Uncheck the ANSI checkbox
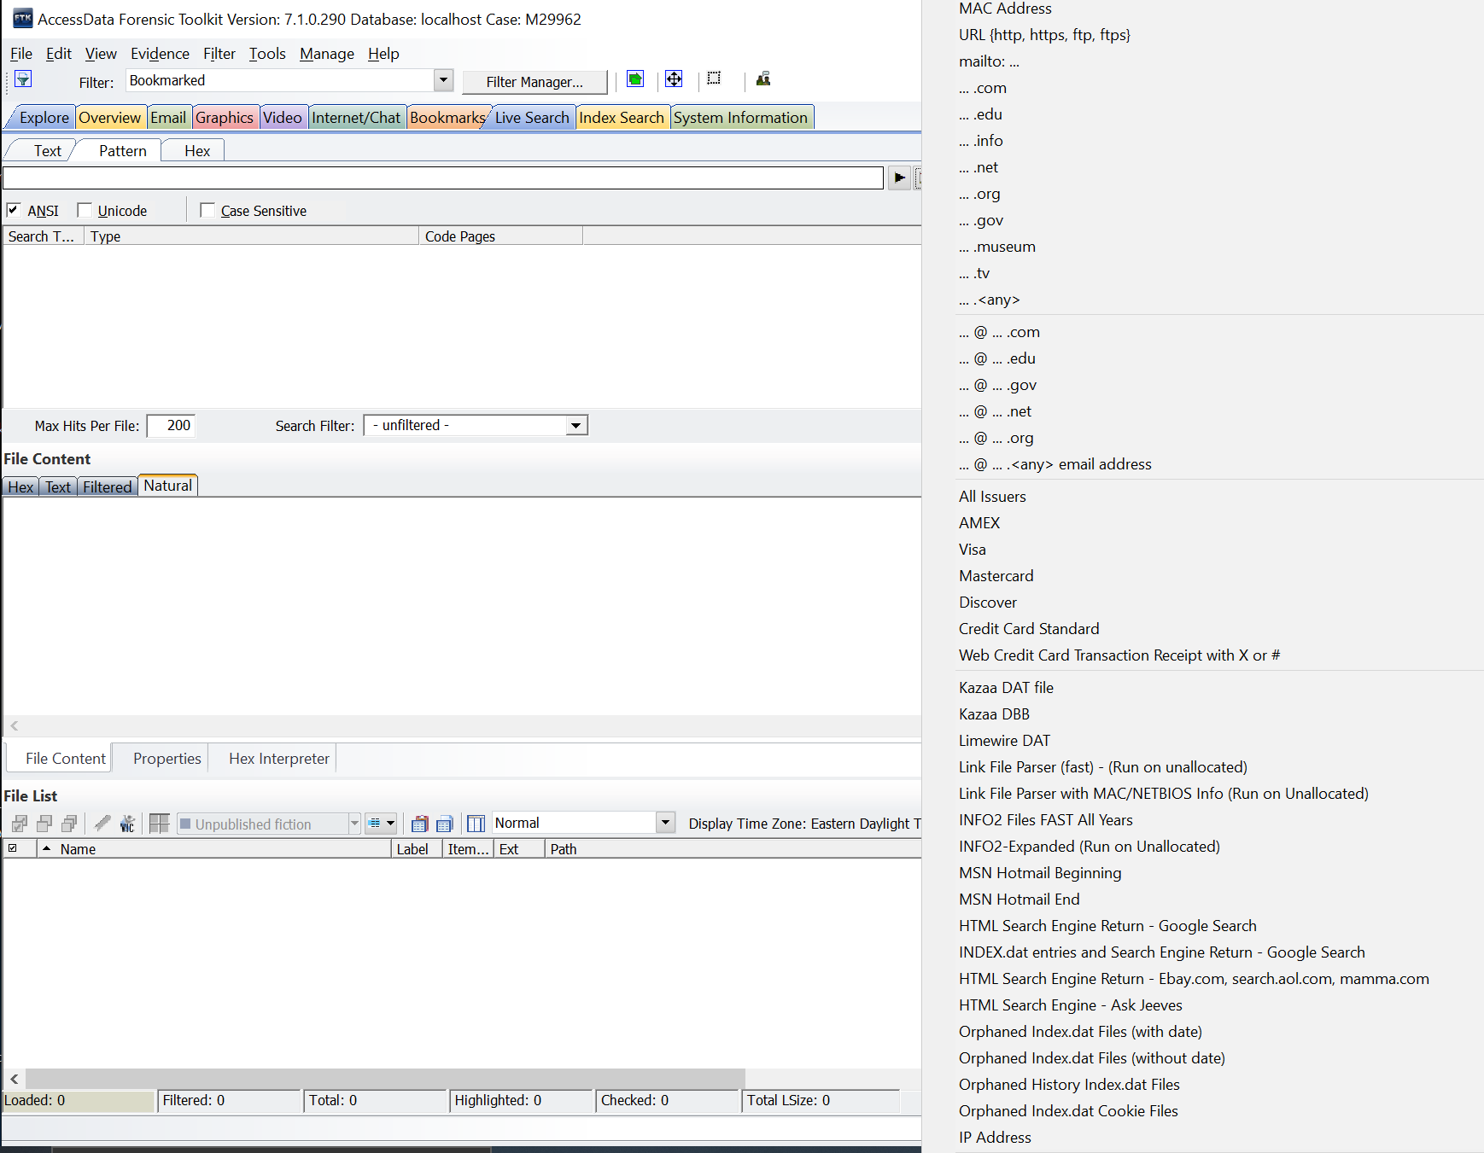 point(13,210)
